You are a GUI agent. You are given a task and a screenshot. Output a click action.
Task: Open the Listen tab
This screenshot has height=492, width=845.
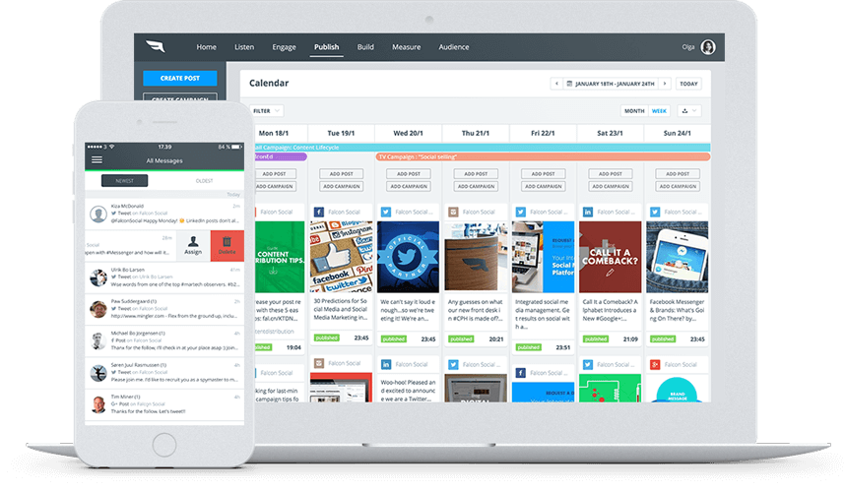click(x=244, y=47)
